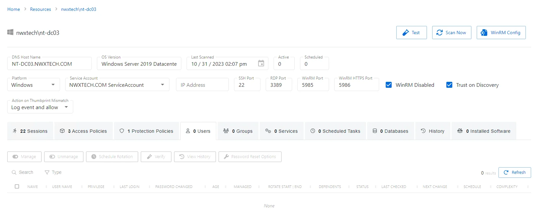Open the Platform dropdown
Screen dimensions: 539x210
pyautogui.click(x=34, y=85)
